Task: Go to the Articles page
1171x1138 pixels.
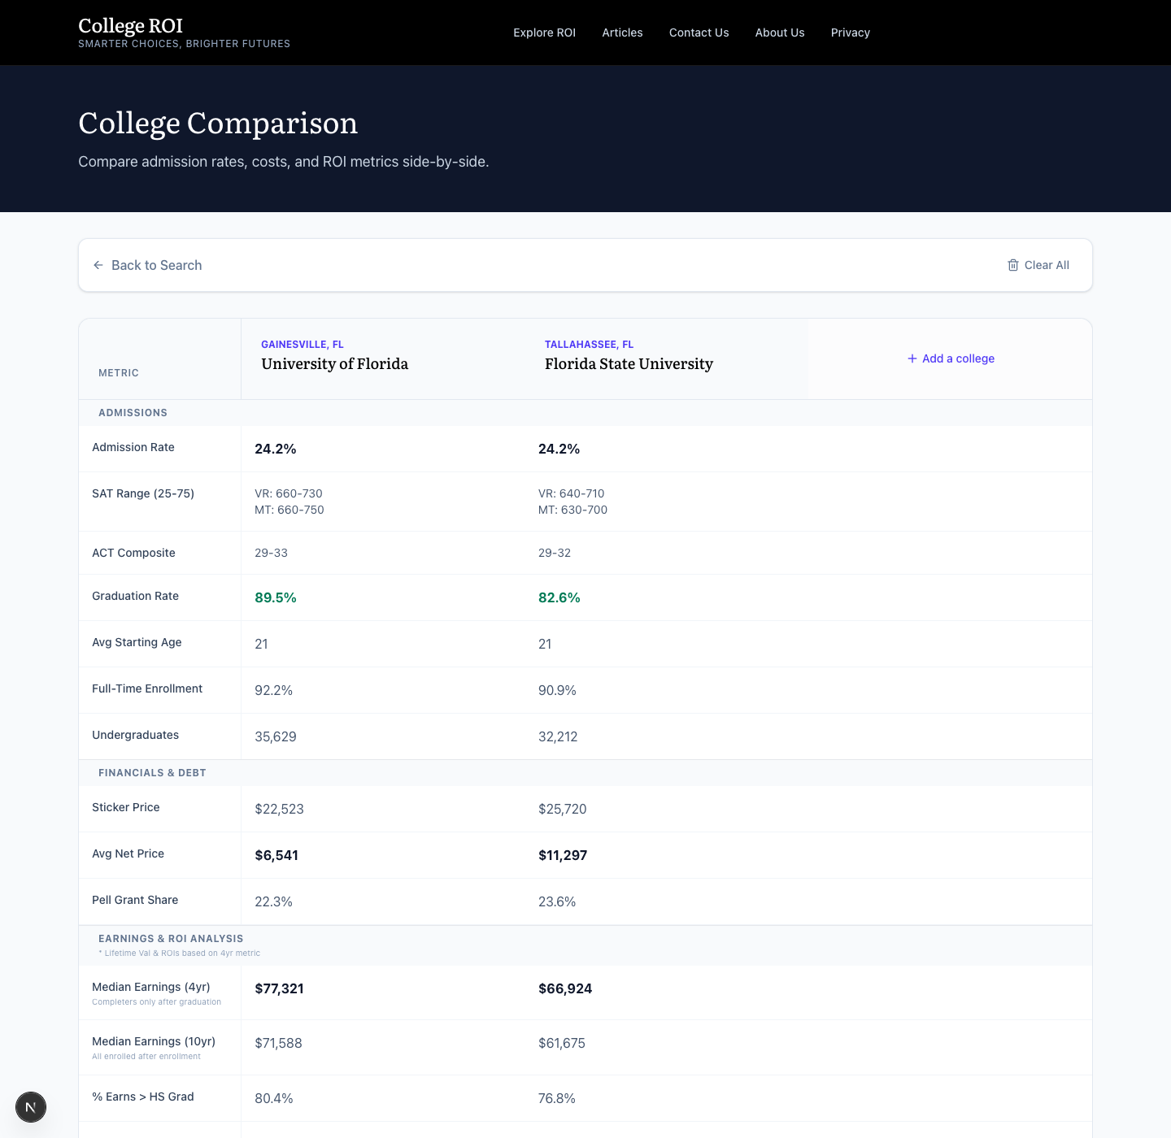Action: point(622,33)
